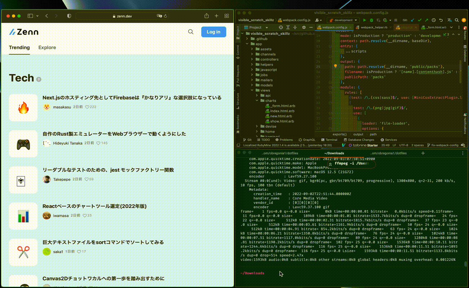Viewport: 469px width, 288px height.
Task: Click the translate icon in Safari address bar
Action: click(159, 16)
